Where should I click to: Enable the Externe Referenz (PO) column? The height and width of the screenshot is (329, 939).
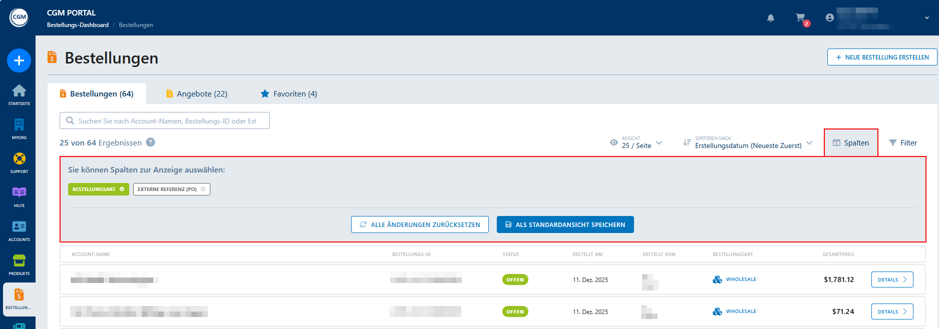(x=171, y=189)
